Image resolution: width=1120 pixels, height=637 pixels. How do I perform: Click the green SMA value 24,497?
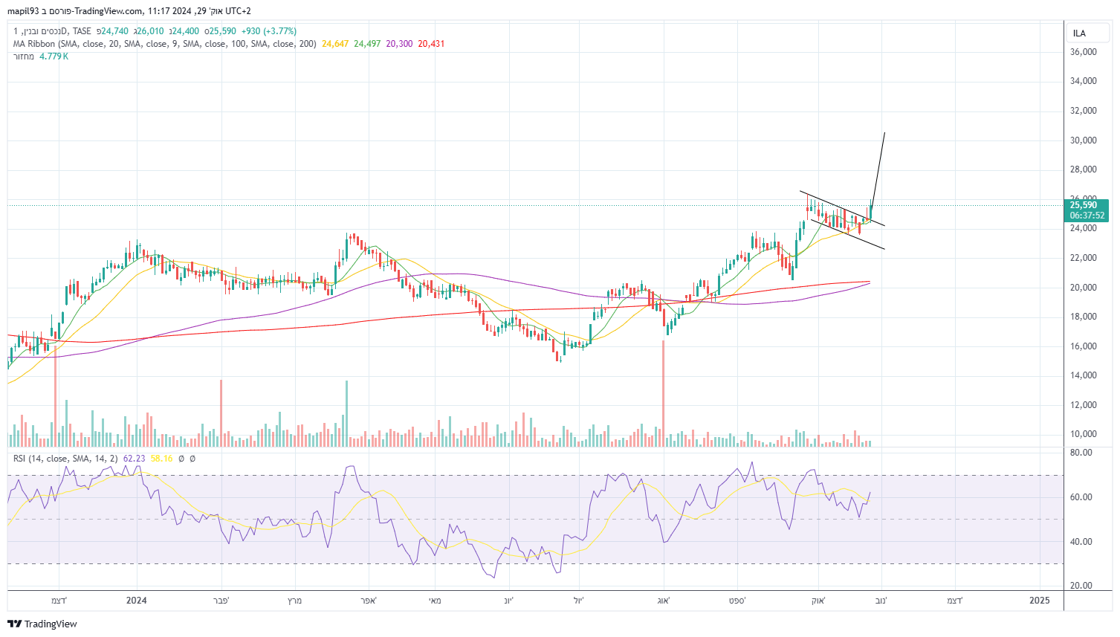367,44
